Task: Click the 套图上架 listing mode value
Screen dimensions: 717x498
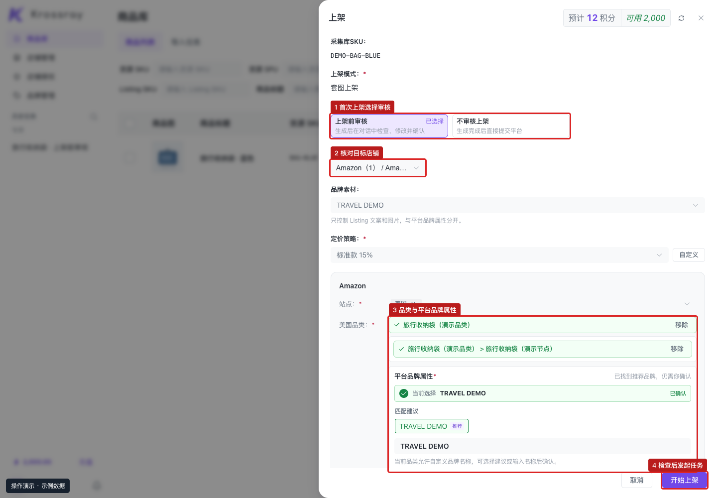Action: [x=345, y=88]
